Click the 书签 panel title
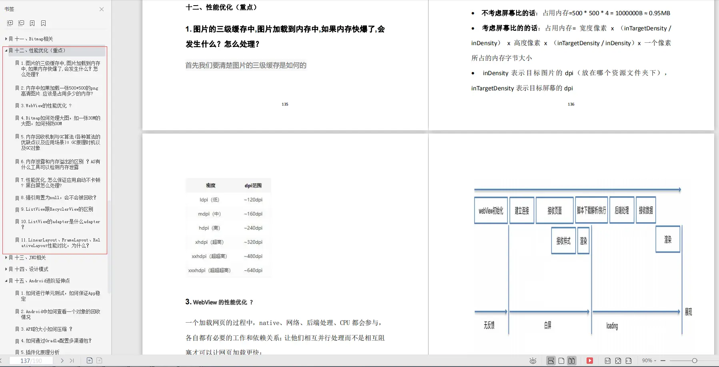 [x=9, y=9]
